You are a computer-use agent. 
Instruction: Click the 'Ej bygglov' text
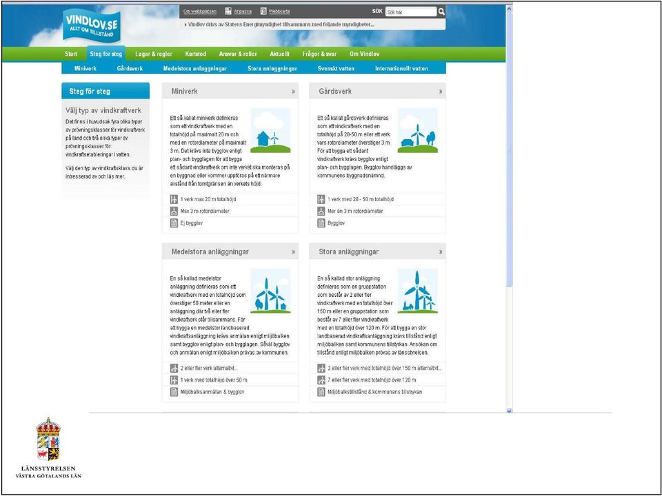[192, 223]
